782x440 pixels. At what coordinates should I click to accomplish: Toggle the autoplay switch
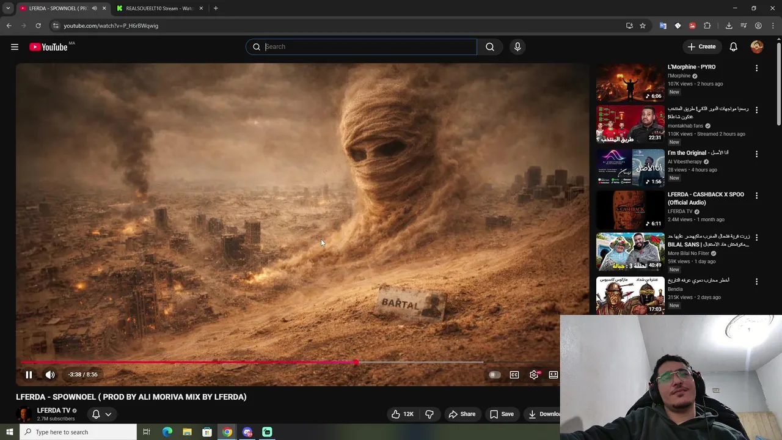click(x=494, y=375)
